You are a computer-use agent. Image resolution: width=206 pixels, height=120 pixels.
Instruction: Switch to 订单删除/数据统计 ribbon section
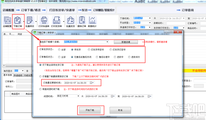point(104,10)
